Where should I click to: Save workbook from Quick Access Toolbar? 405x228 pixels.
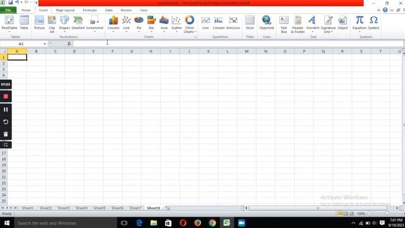point(11,3)
